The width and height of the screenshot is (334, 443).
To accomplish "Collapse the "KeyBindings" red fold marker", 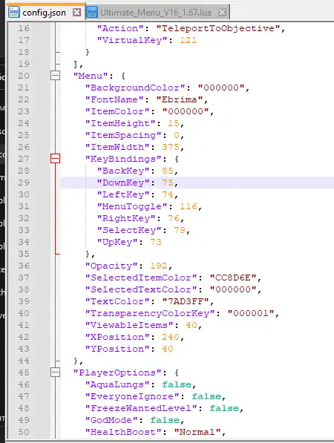I will pyautogui.click(x=55, y=159).
